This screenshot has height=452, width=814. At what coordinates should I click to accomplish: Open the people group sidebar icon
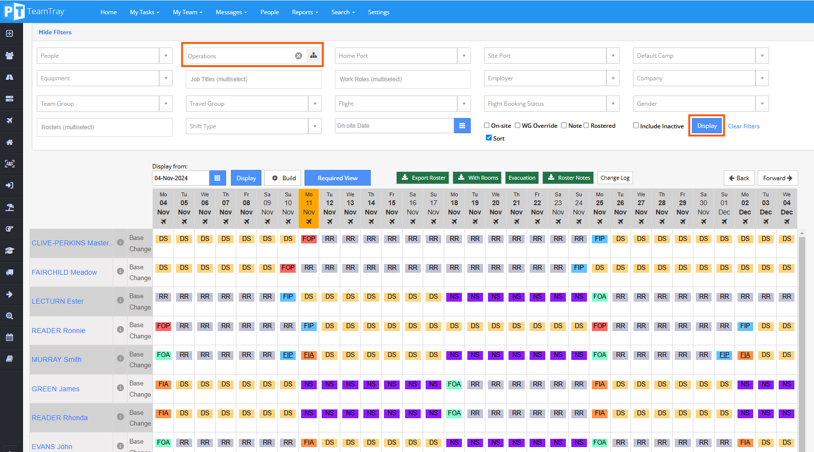click(x=9, y=55)
